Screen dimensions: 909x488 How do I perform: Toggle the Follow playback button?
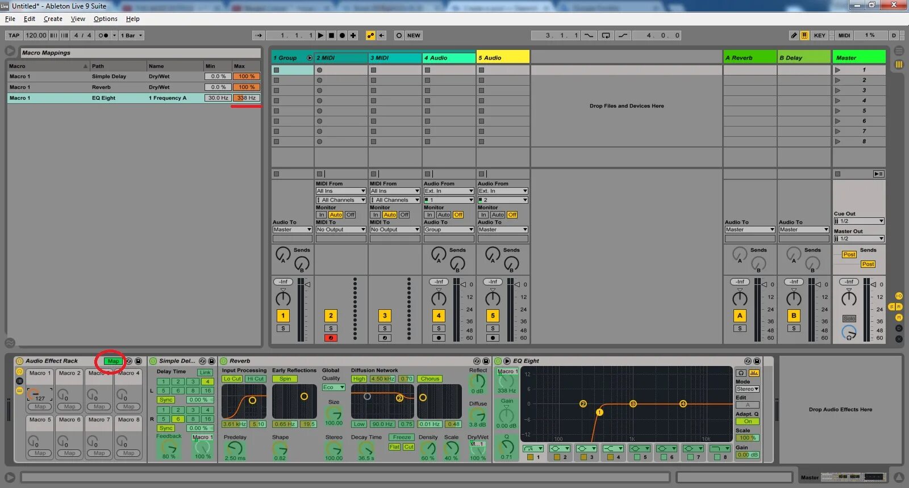(258, 35)
